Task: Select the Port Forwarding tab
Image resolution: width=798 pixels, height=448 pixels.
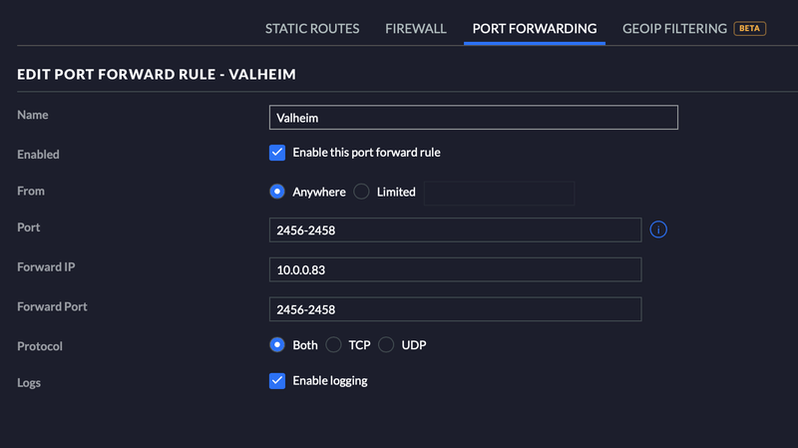Action: (x=534, y=29)
